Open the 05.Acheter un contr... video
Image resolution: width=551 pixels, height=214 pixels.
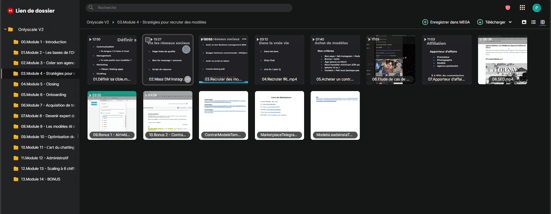[335, 60]
